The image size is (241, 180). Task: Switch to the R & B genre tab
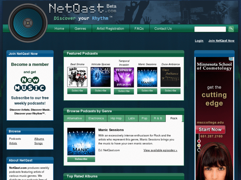point(158,118)
